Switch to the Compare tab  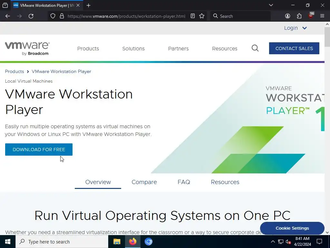[x=144, y=182]
